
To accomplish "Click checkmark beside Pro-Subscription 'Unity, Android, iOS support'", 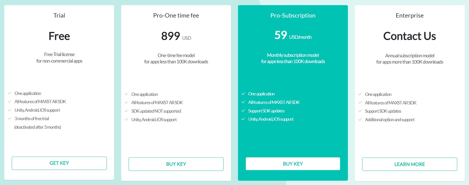I will tap(243, 119).
